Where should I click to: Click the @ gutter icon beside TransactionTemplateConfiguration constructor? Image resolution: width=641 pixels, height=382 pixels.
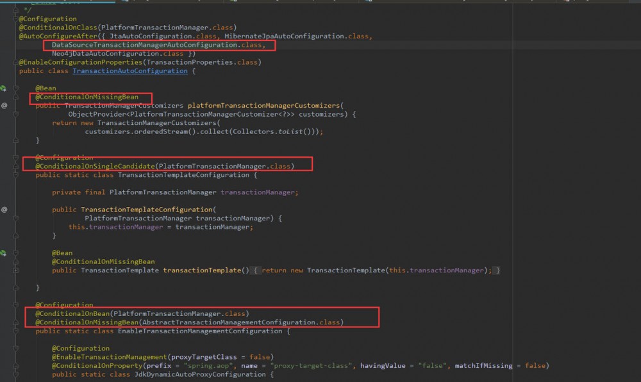pyautogui.click(x=4, y=210)
